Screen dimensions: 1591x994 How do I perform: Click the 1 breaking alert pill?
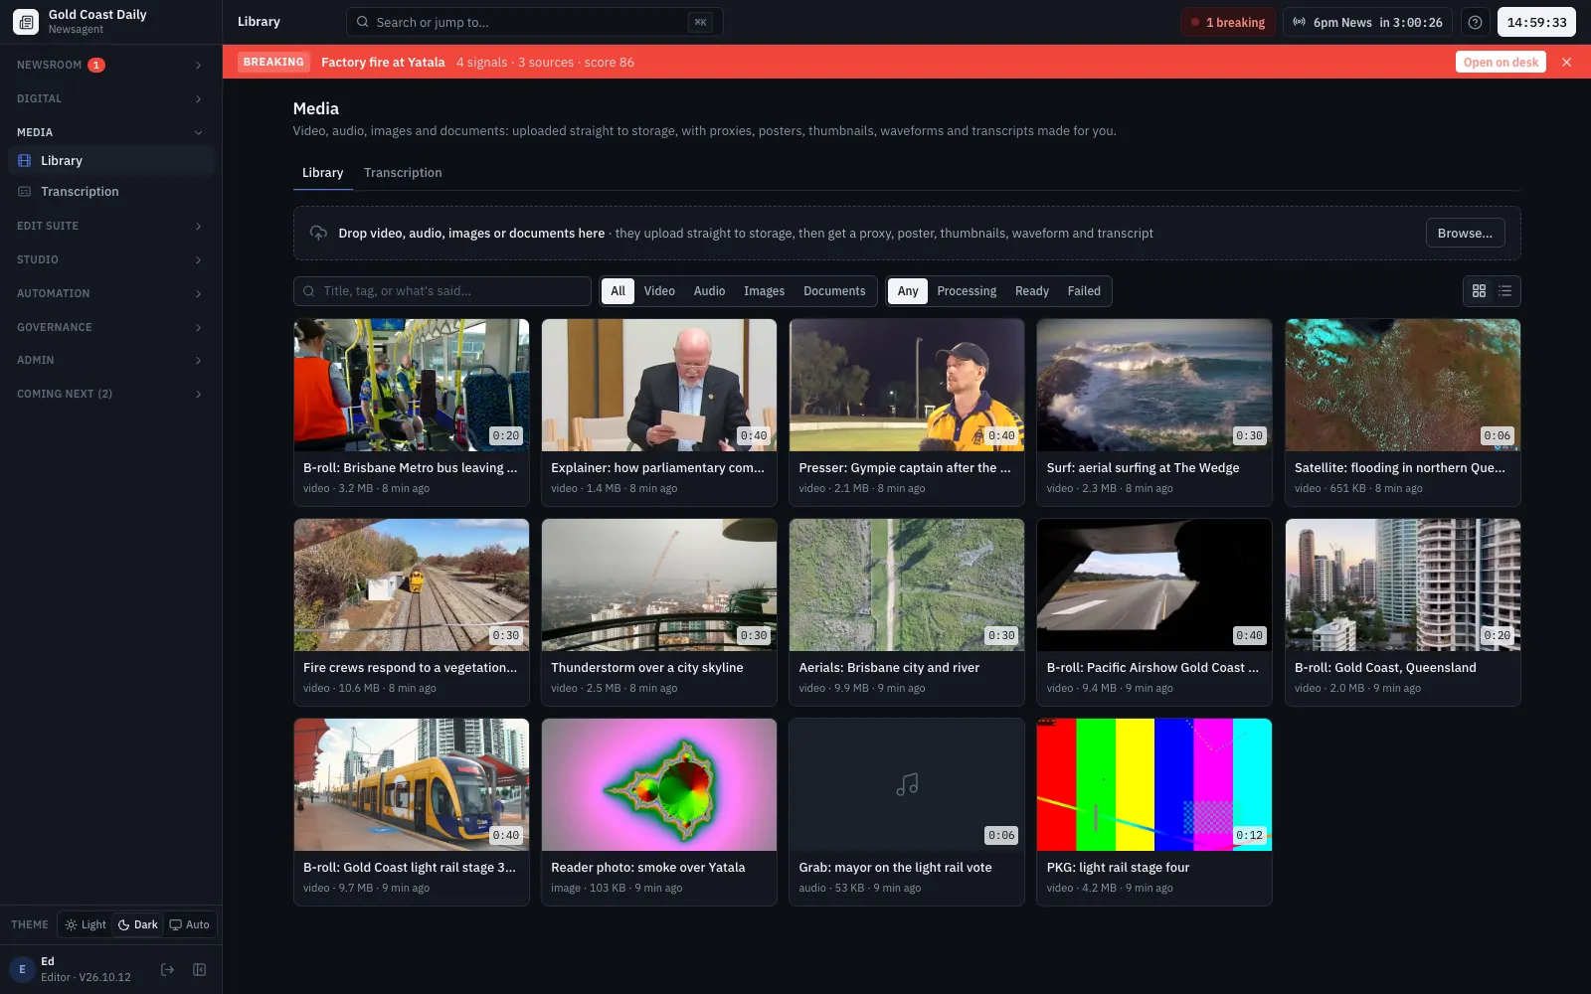pos(1229,22)
